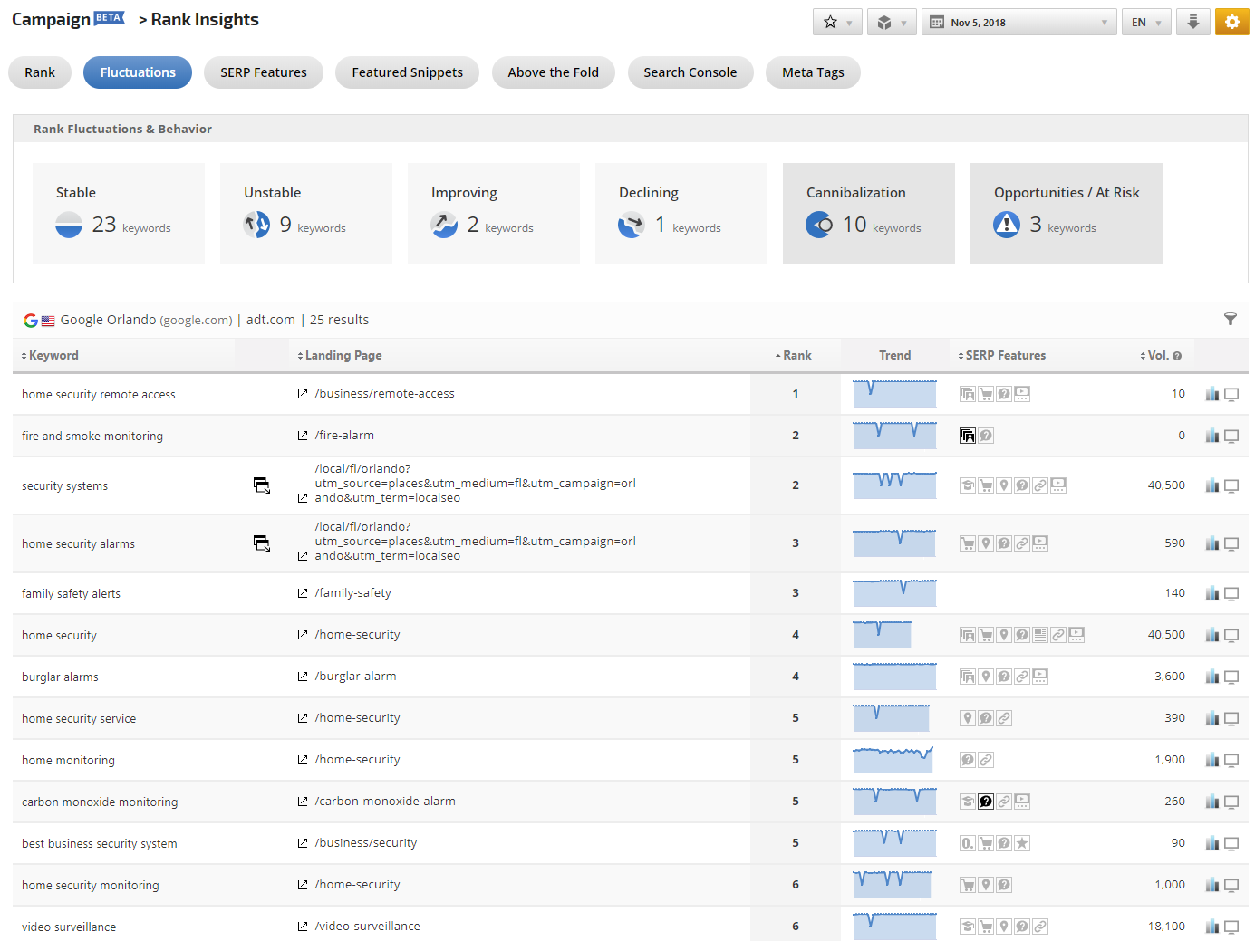
Task: Toggle the Opportunities / At Risk filter card
Action: (1066, 214)
